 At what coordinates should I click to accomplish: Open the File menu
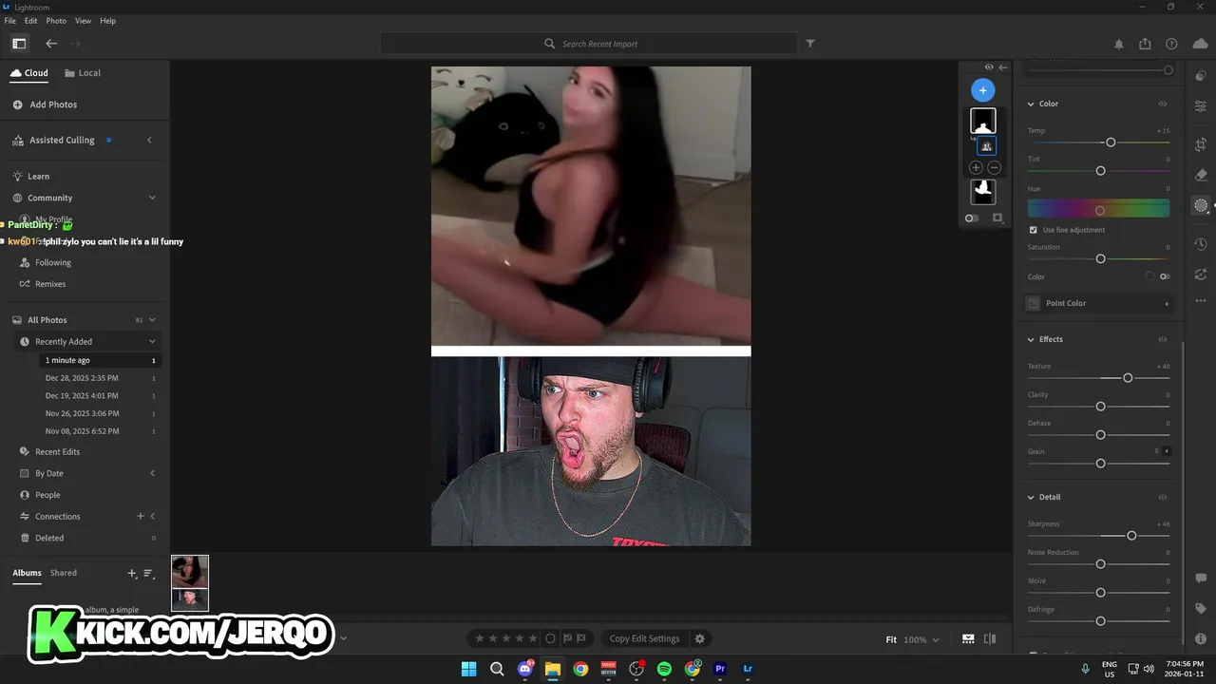10,21
